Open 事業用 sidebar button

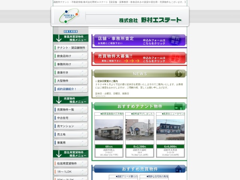pos(71,143)
